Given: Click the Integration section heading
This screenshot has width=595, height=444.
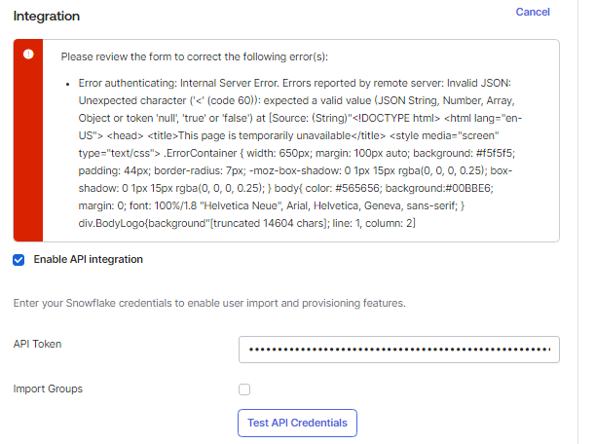Looking at the screenshot, I should (47, 17).
